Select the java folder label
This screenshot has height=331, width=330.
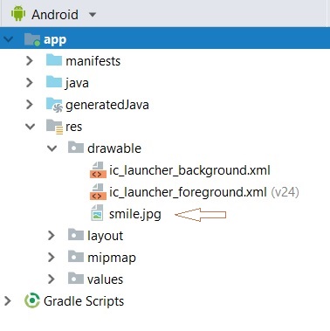77,83
